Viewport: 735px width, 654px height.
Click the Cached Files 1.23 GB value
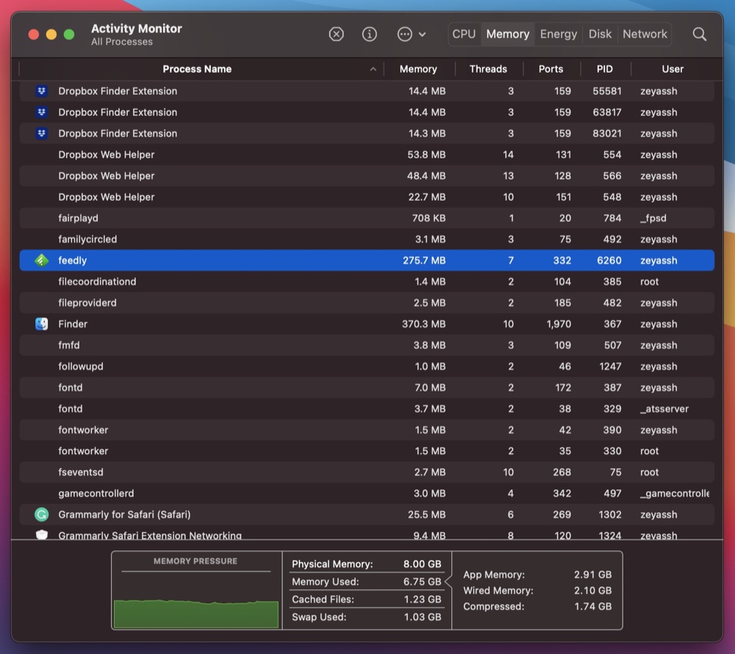click(x=422, y=599)
